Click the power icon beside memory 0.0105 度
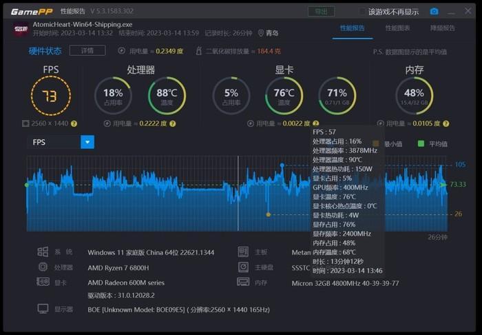Image resolution: width=482 pixels, height=335 pixels. [x=381, y=123]
